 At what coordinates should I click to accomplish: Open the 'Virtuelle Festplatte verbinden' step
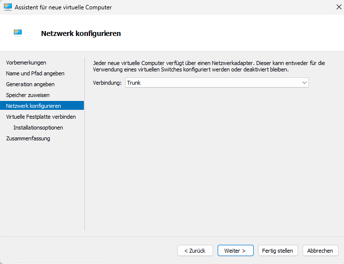pos(41,117)
